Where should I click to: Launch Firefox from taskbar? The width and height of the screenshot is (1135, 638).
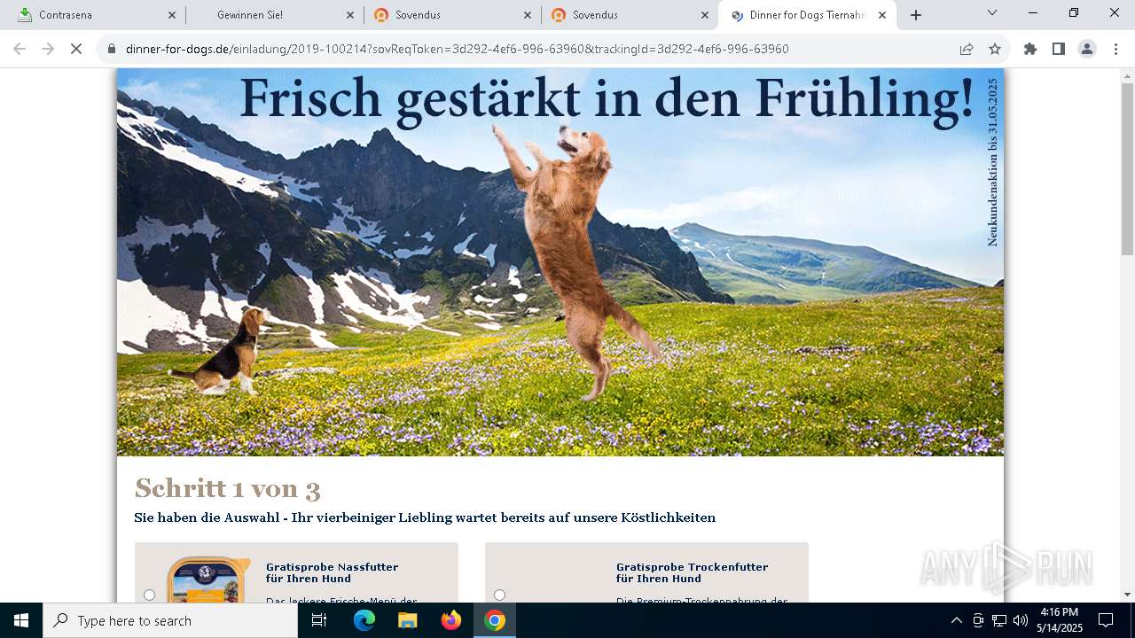pos(451,620)
